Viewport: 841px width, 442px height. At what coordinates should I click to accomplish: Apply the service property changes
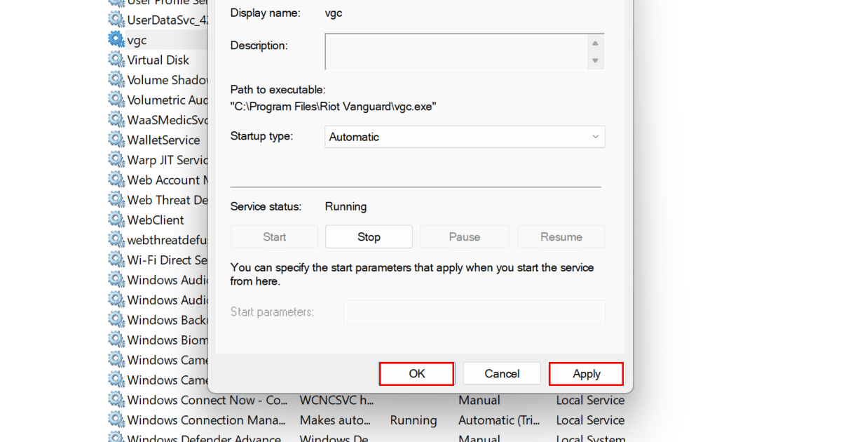[x=586, y=374]
